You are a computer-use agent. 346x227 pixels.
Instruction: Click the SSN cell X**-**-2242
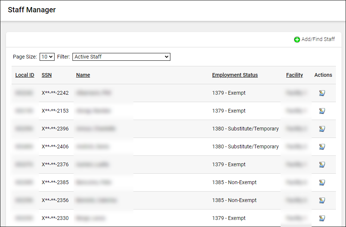pos(55,93)
